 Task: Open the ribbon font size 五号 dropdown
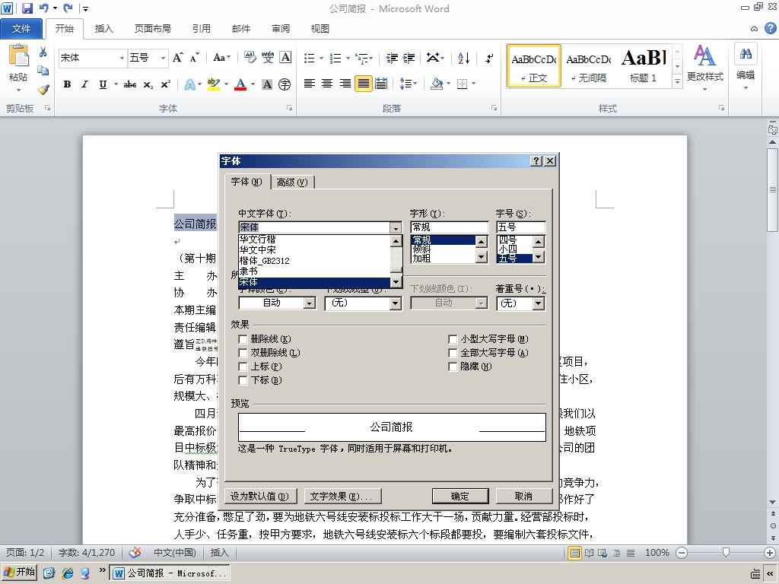163,58
